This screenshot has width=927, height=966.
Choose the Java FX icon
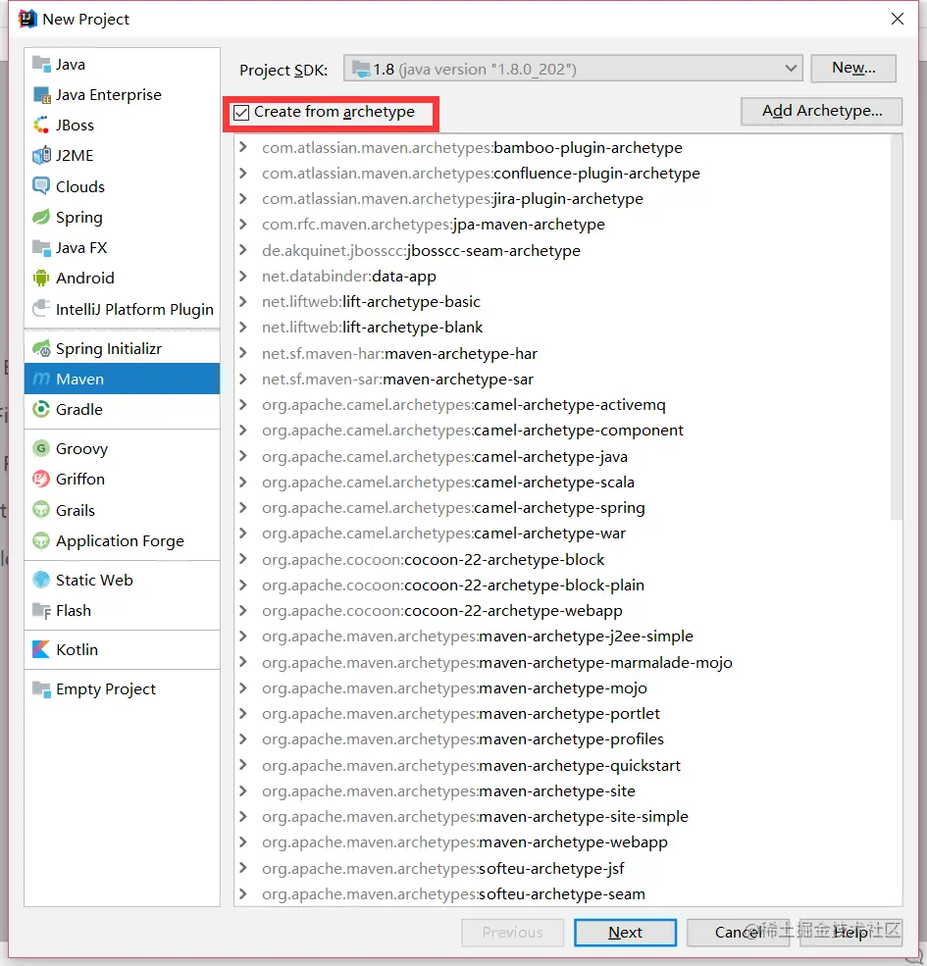(x=41, y=248)
